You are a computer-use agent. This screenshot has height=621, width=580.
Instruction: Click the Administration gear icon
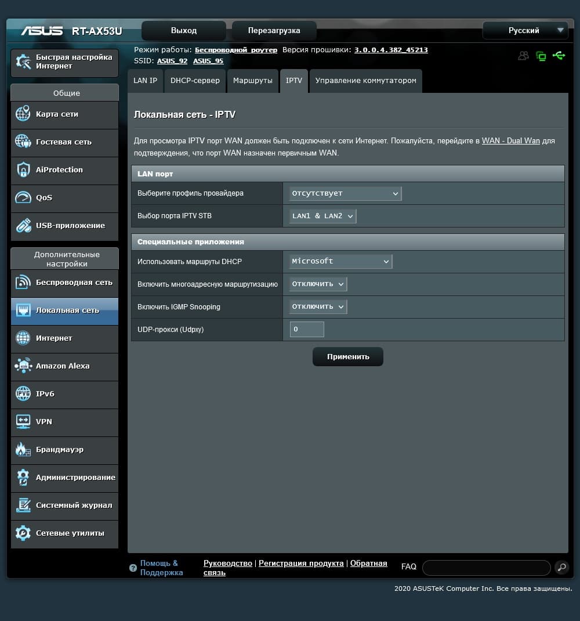[x=23, y=477]
